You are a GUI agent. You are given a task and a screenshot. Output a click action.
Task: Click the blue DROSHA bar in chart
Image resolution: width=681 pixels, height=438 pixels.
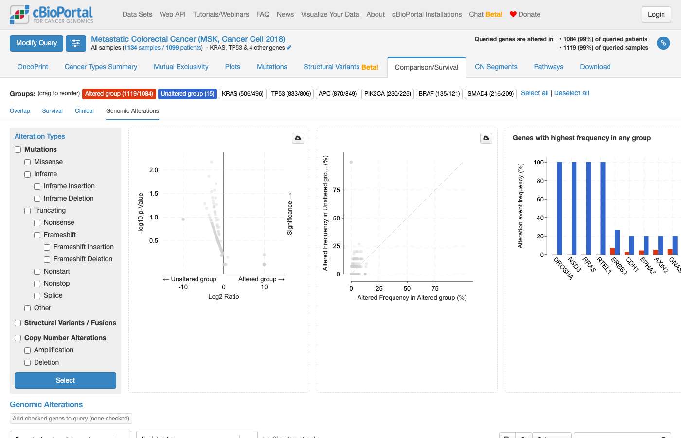tap(559, 208)
